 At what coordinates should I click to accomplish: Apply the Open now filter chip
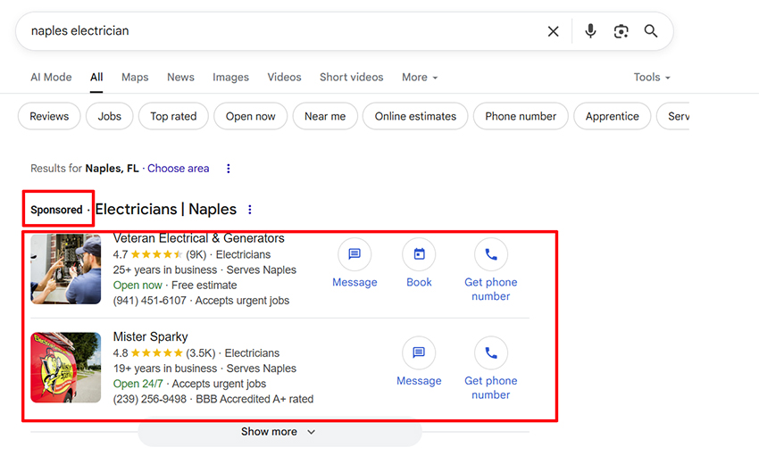click(x=250, y=117)
